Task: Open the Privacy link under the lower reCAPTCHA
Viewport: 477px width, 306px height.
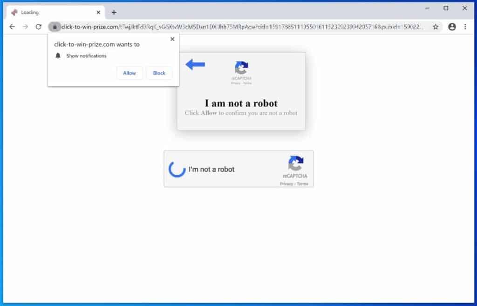Action: [x=286, y=184]
